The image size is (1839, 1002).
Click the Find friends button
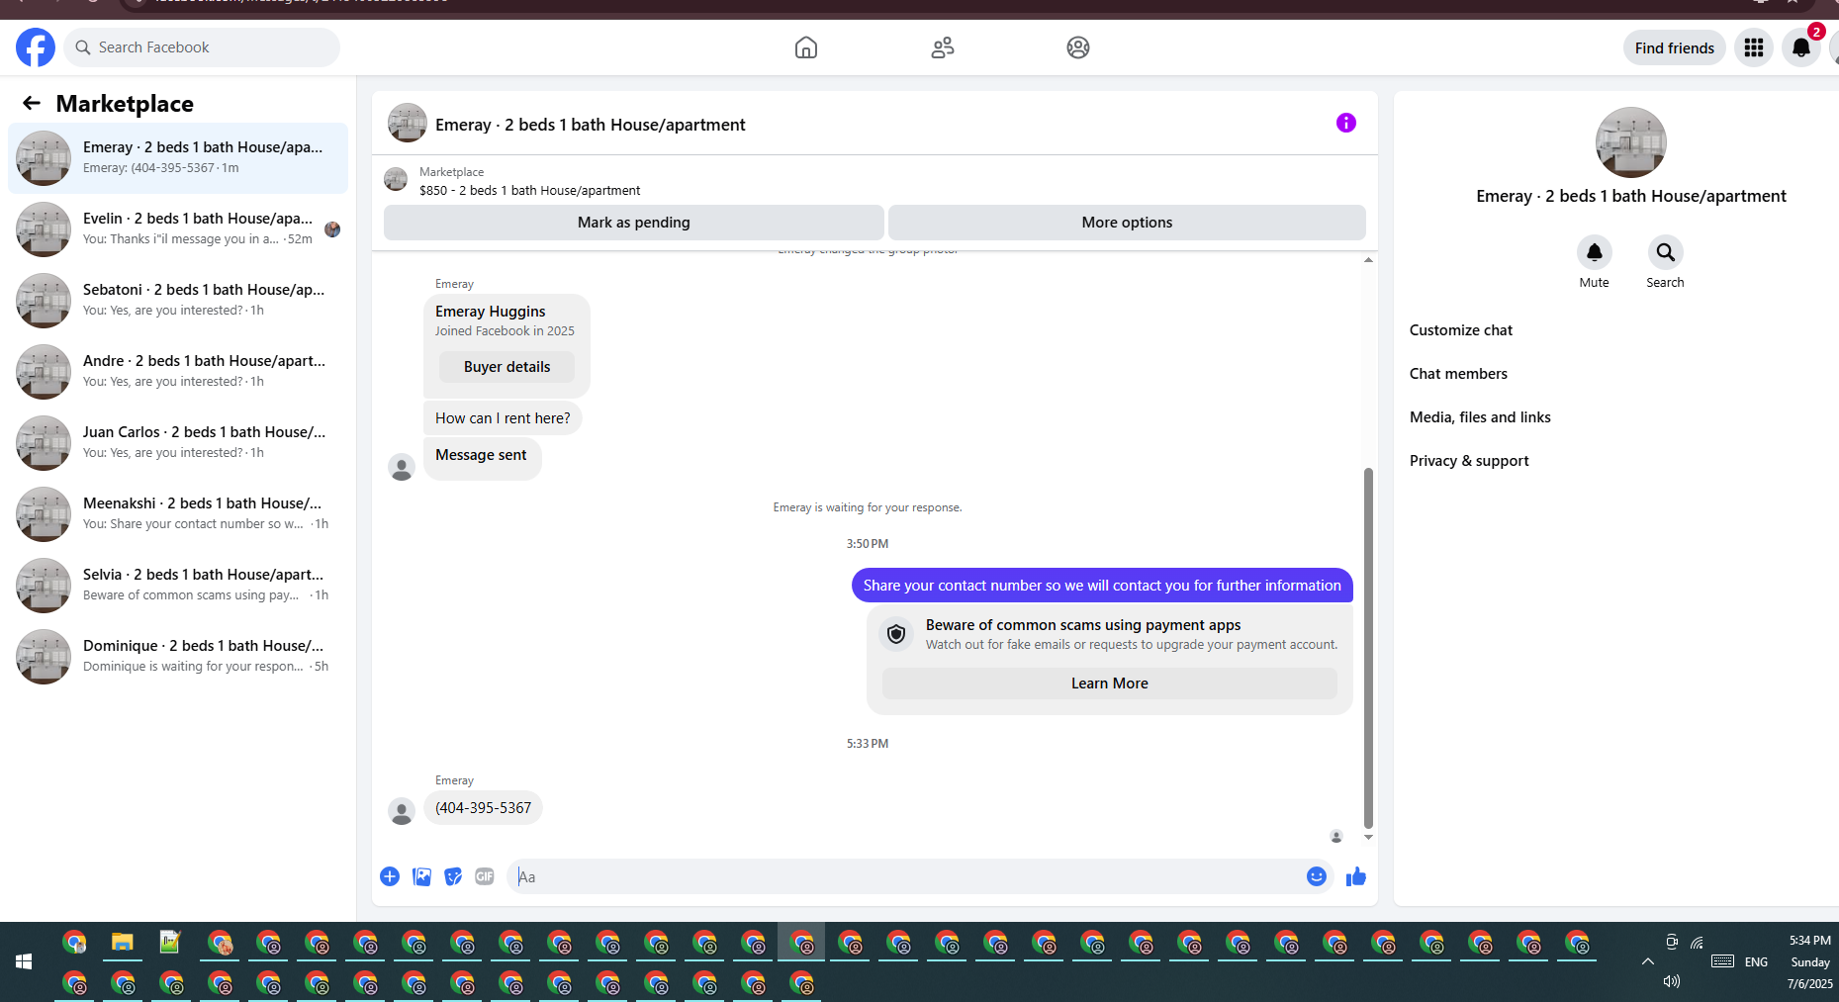(1675, 47)
